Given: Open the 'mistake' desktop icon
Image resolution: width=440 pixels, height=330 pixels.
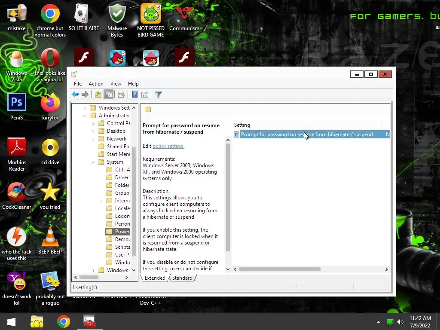Looking at the screenshot, I should pyautogui.click(x=17, y=17).
